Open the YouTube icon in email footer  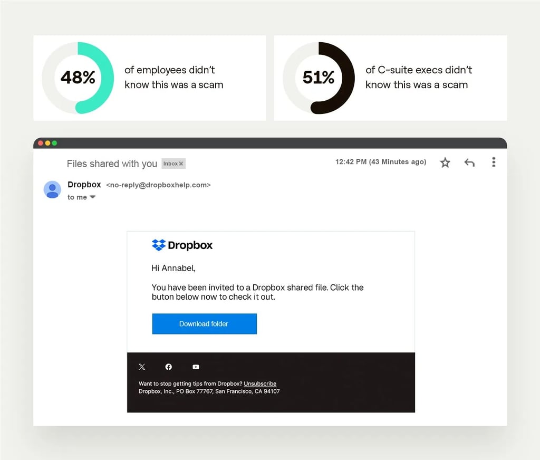pyautogui.click(x=196, y=367)
